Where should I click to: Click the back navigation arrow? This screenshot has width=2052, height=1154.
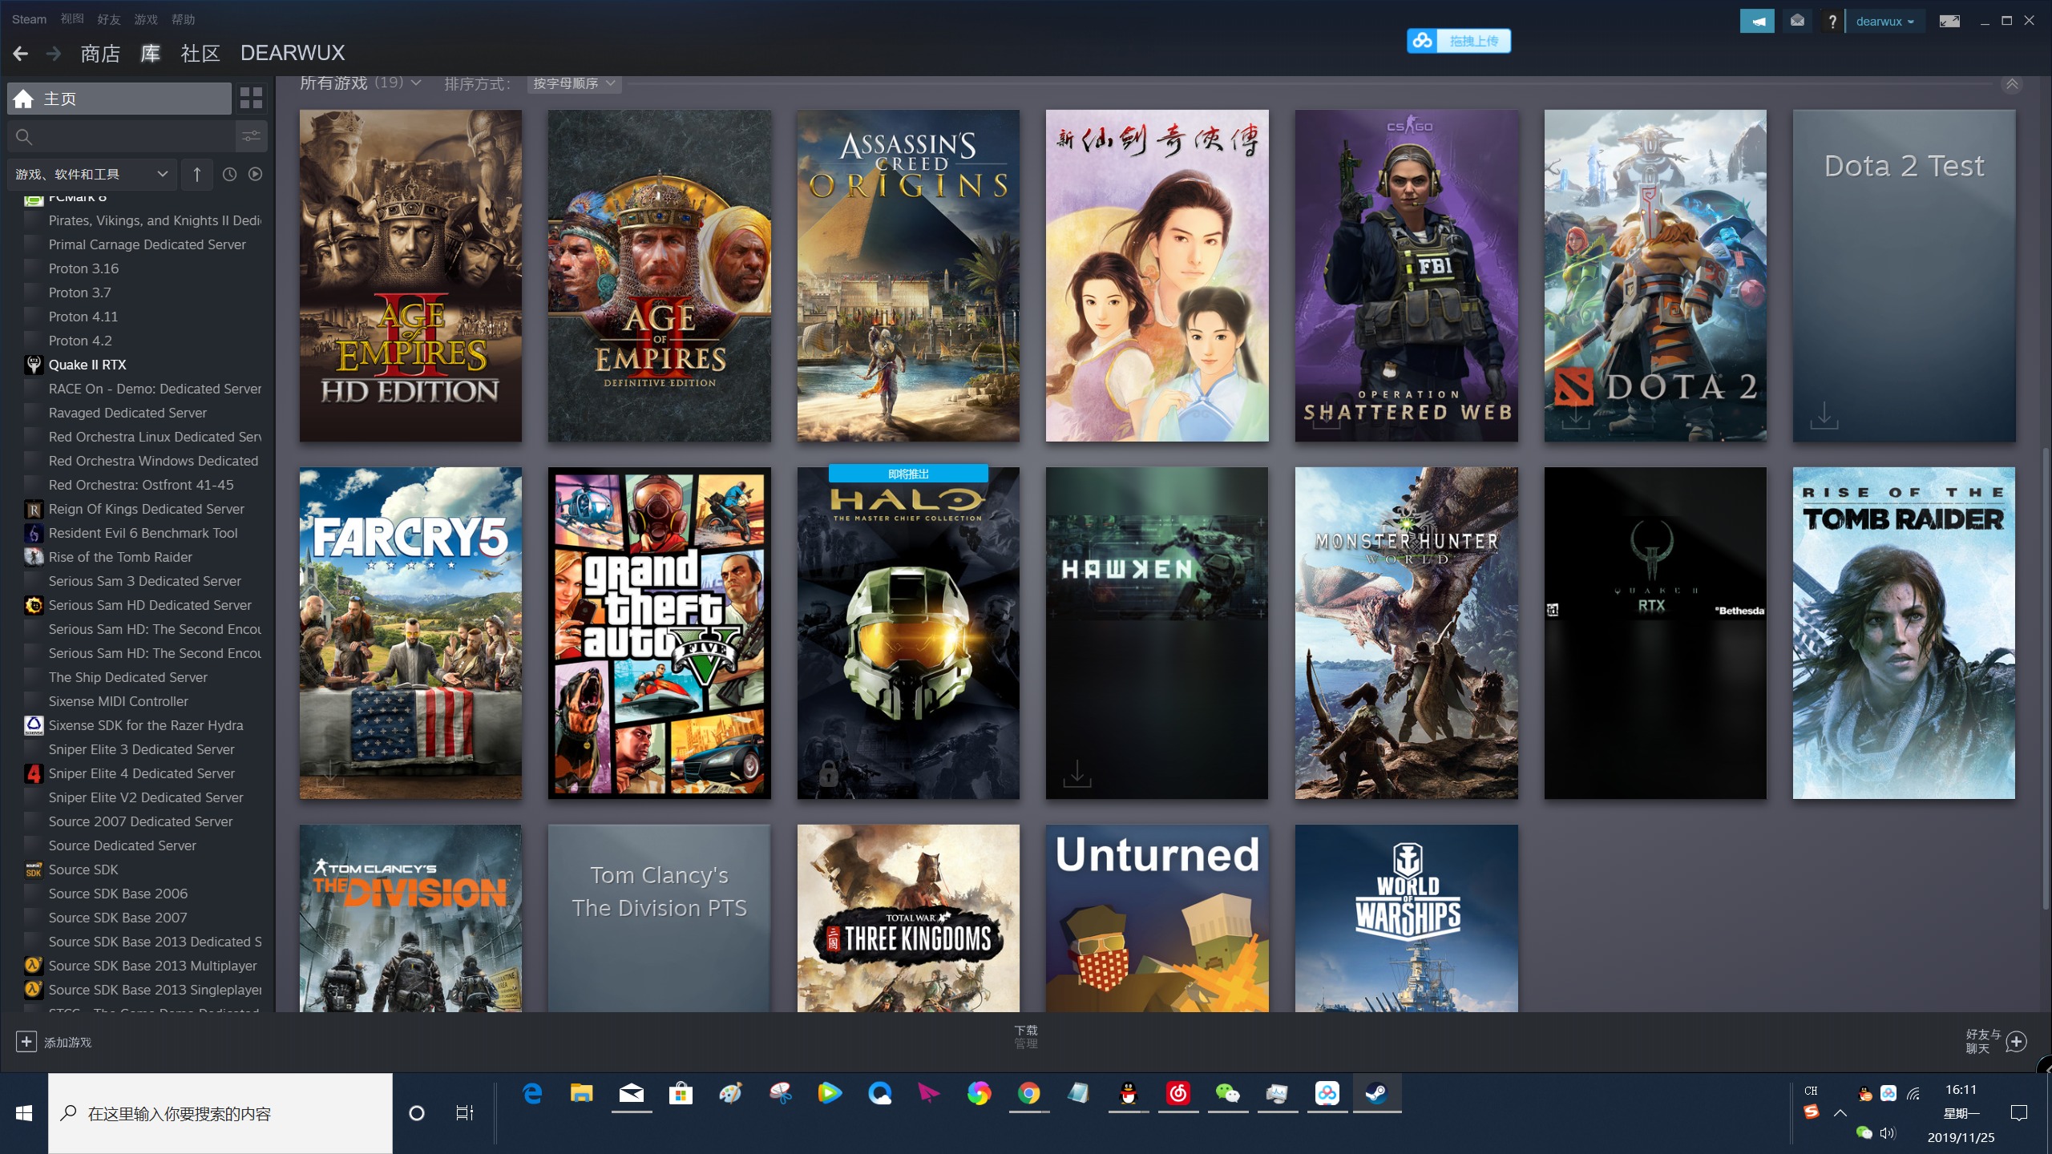pyautogui.click(x=21, y=54)
